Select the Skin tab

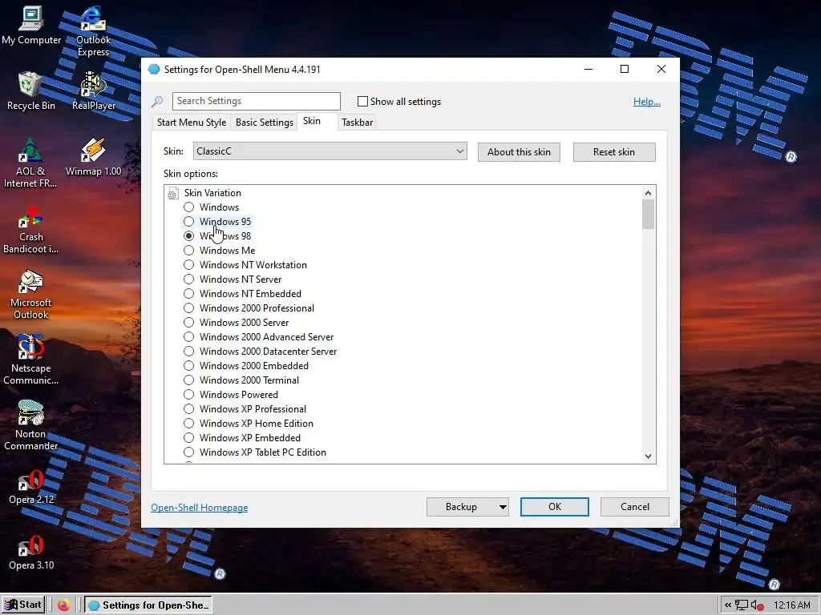[312, 121]
